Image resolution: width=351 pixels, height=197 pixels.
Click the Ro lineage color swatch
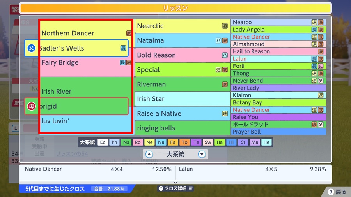pos(138,142)
